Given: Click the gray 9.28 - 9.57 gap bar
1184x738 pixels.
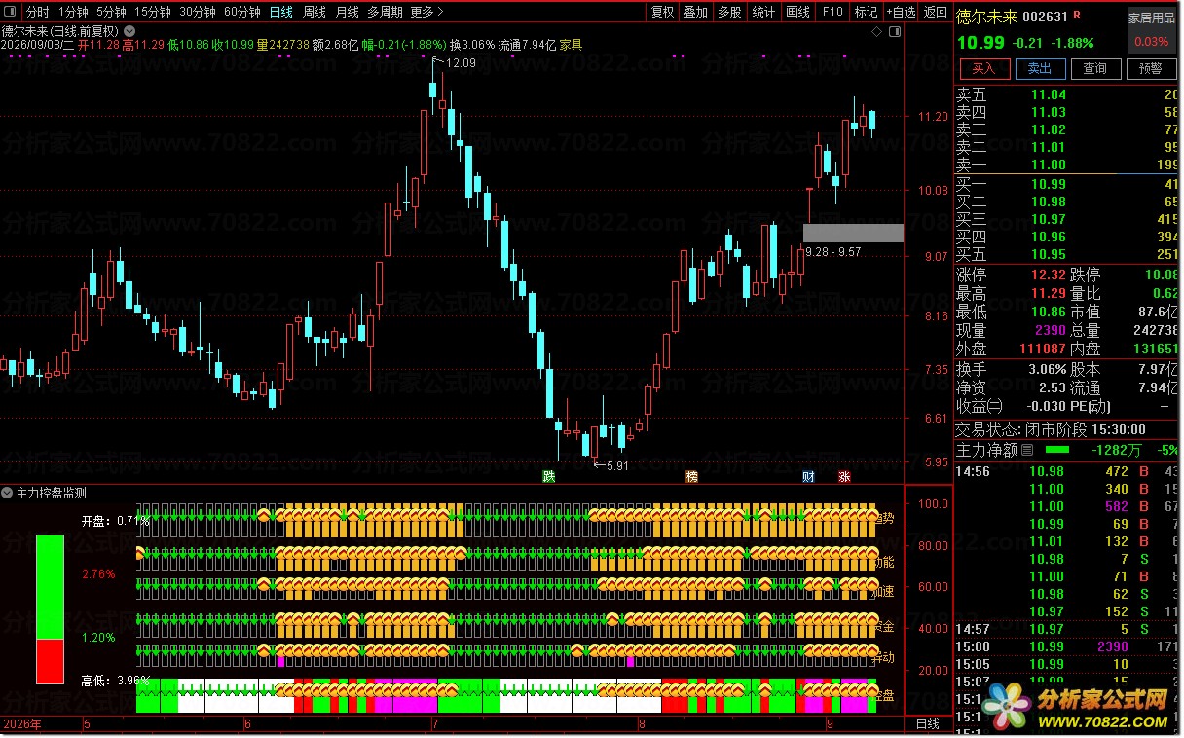Looking at the screenshot, I should tap(853, 233).
